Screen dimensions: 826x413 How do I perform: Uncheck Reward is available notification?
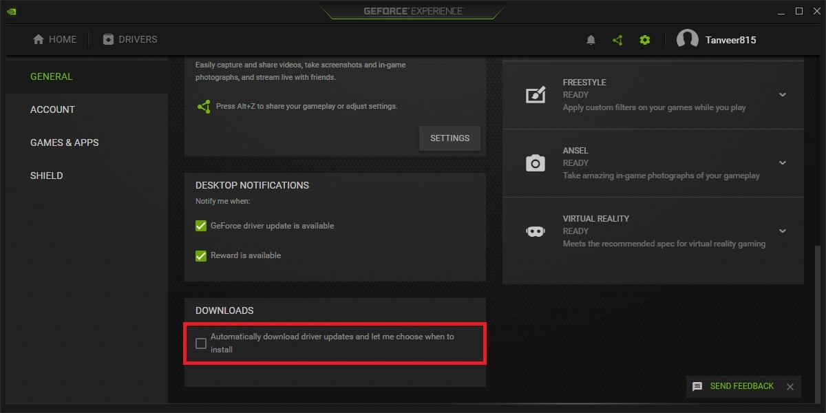tap(200, 255)
